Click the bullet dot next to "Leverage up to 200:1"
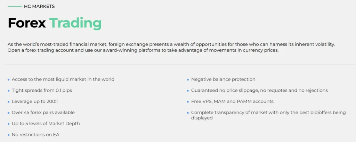The image size is (356, 142). [x=9, y=102]
